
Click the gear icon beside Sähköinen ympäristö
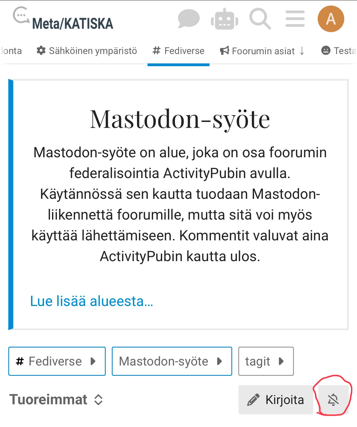[x=41, y=51]
